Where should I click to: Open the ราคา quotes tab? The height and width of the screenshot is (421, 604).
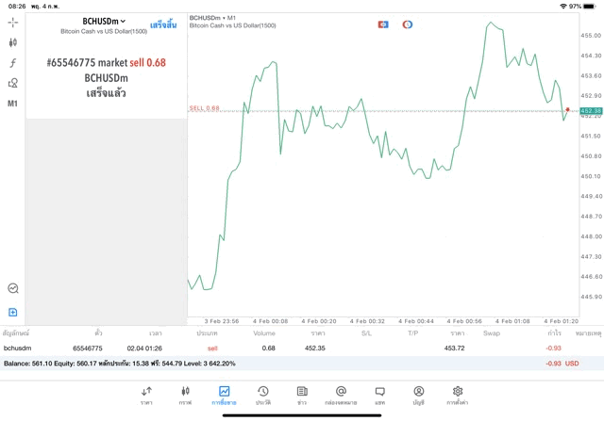[x=146, y=396]
